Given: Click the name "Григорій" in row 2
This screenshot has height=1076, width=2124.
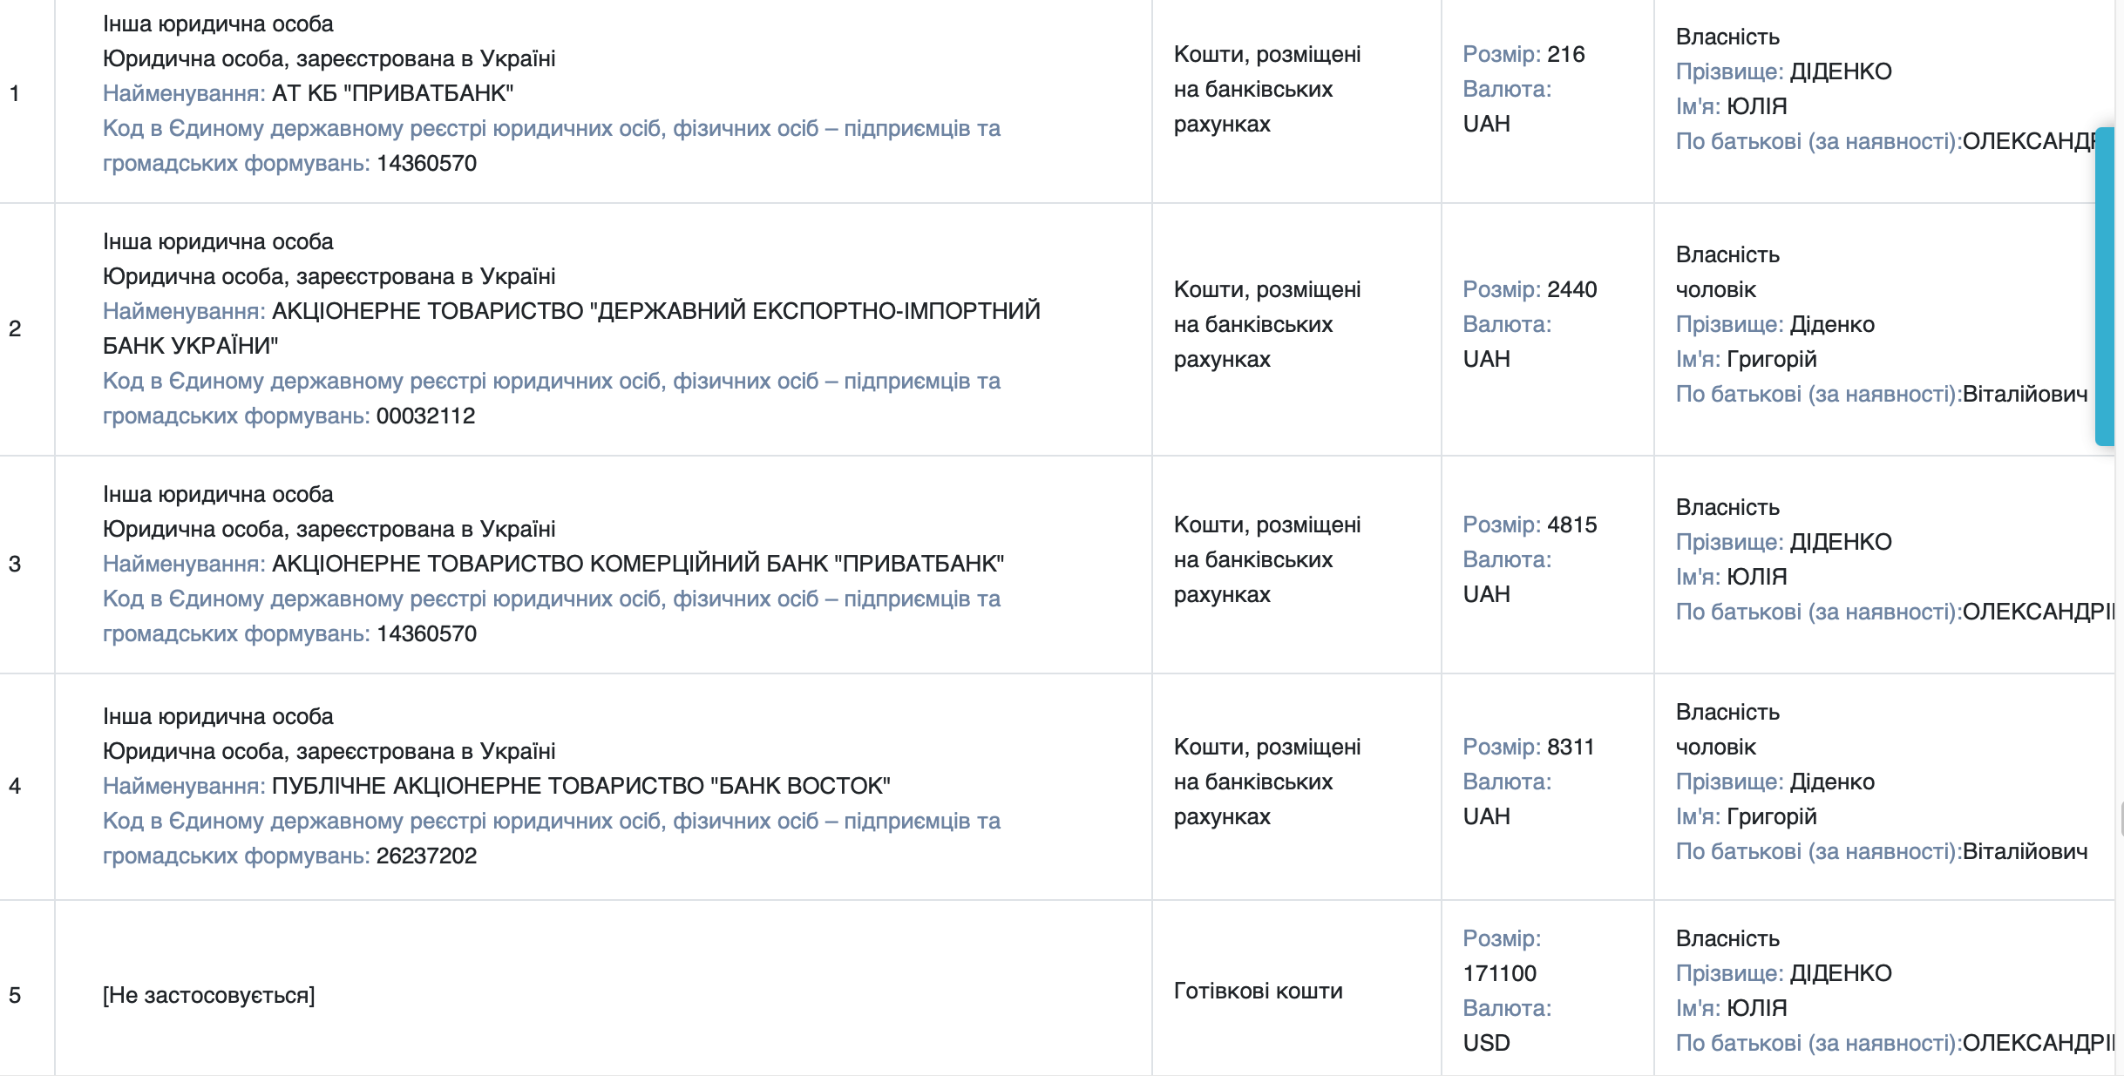Looking at the screenshot, I should tap(1771, 359).
